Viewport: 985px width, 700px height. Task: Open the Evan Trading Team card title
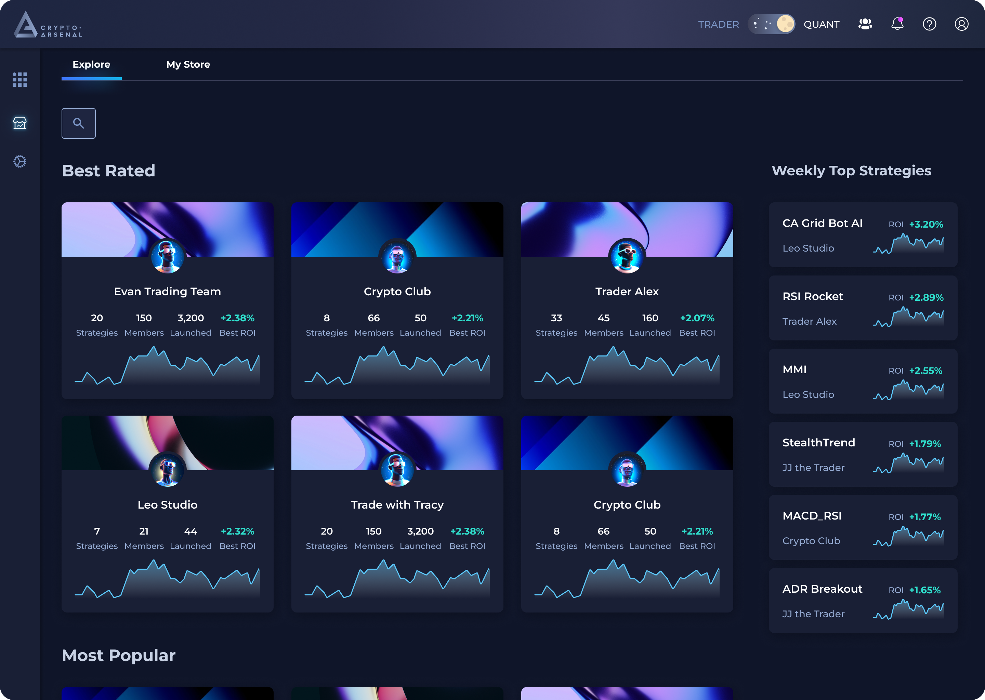[x=167, y=292]
